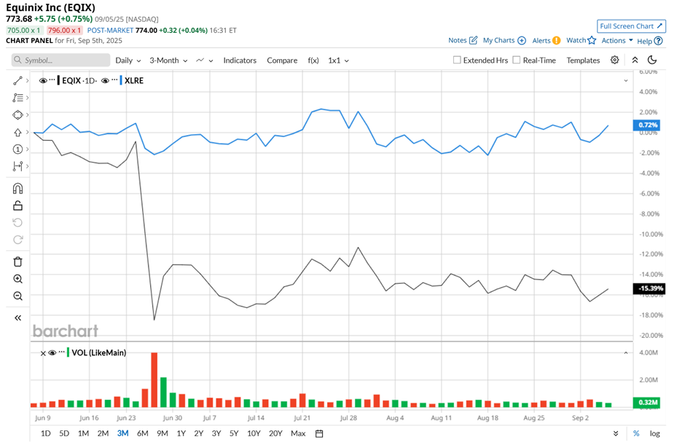
Task: Select the 1Y time range
Action: click(x=181, y=433)
